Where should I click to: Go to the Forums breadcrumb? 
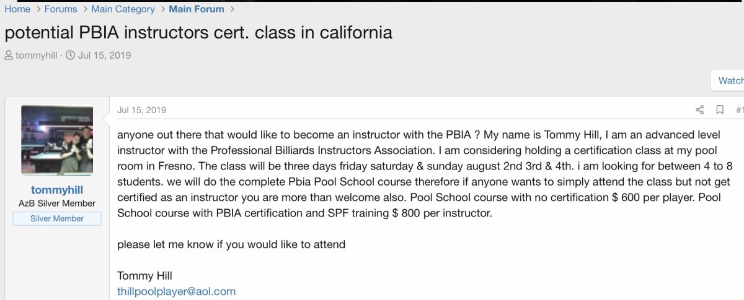[61, 9]
